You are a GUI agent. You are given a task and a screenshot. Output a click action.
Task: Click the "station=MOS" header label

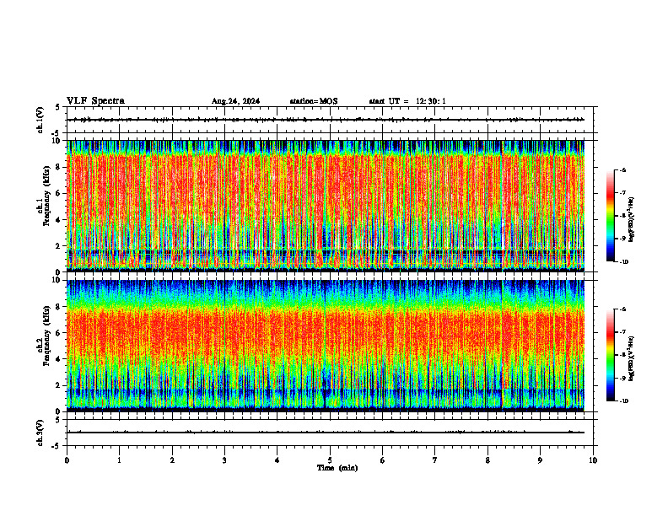(x=314, y=101)
